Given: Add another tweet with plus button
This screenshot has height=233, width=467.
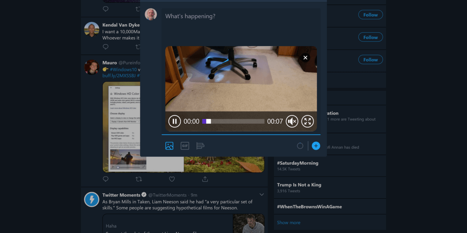Looking at the screenshot, I should 316,146.
